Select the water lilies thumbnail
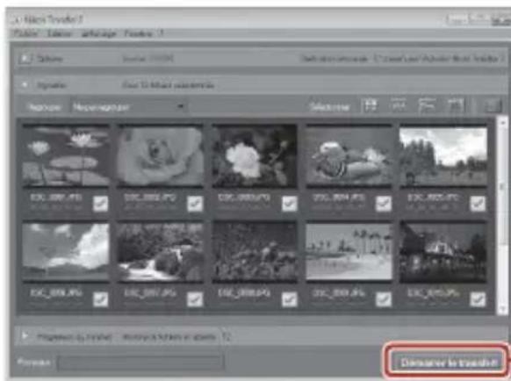The image size is (511, 381). [x=66, y=155]
